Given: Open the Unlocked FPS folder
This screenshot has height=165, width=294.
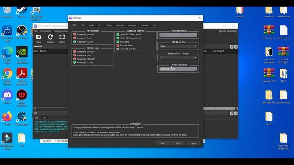Looking at the screenshot, I should tap(269, 97).
